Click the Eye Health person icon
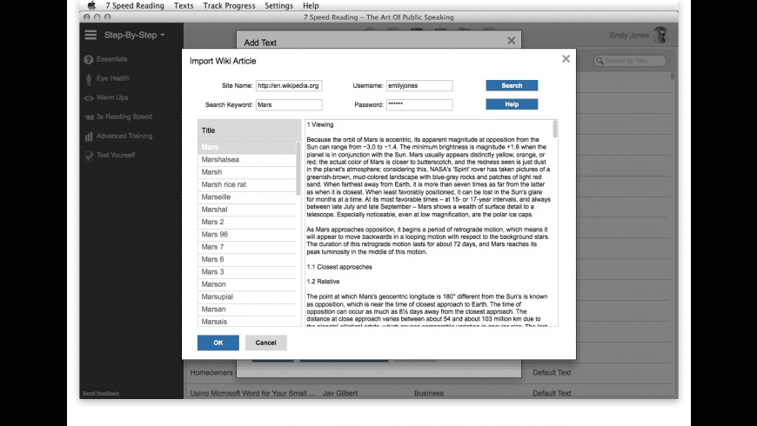This screenshot has width=757, height=426. (89, 78)
